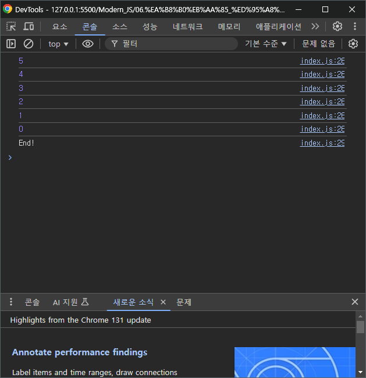Image resolution: width=366 pixels, height=378 pixels.
Task: Create a live expression with the eye icon
Action: pyautogui.click(x=88, y=44)
